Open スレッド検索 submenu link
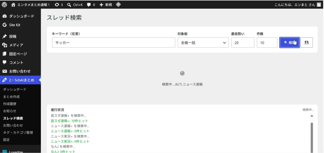Image resolution: width=324 pixels, height=153 pixels. (x=13, y=118)
